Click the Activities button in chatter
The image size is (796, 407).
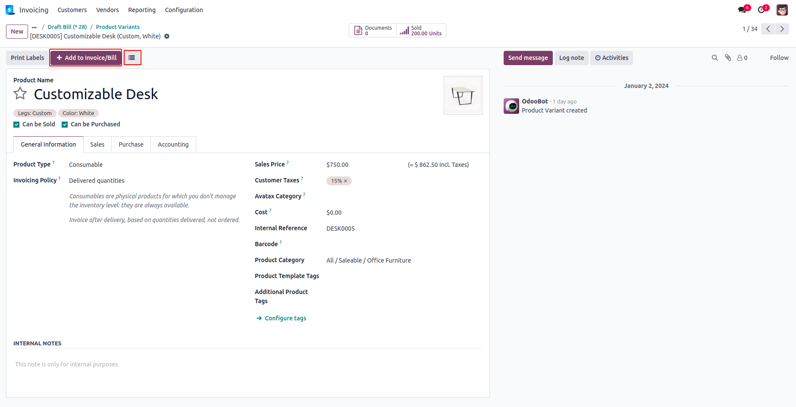pyautogui.click(x=611, y=58)
